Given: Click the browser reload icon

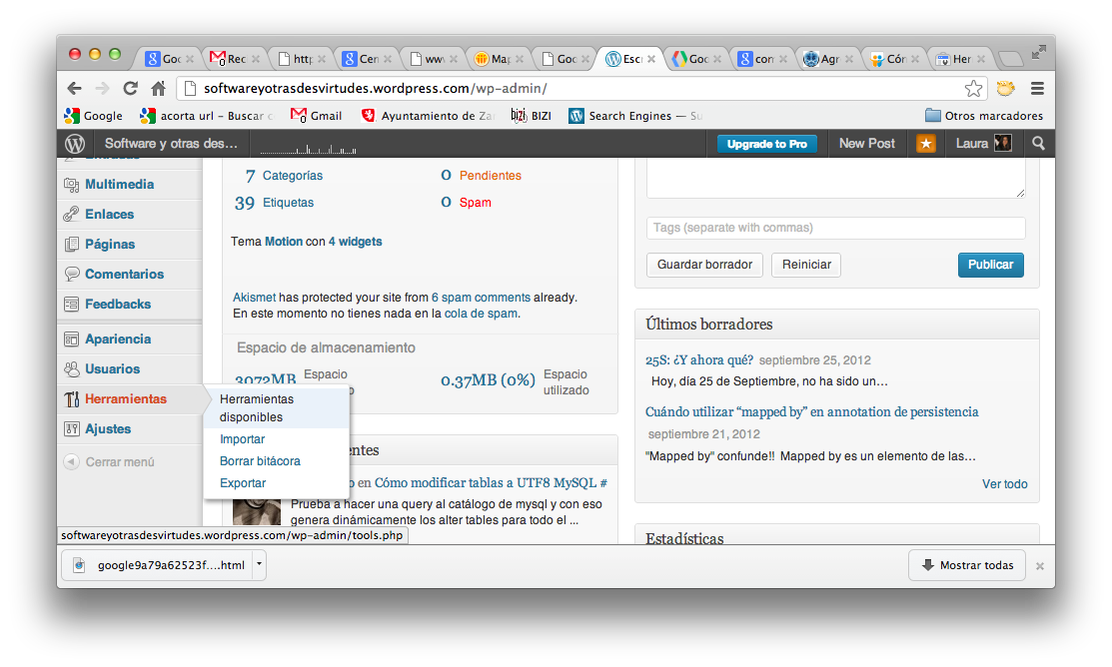Looking at the screenshot, I should (x=130, y=88).
